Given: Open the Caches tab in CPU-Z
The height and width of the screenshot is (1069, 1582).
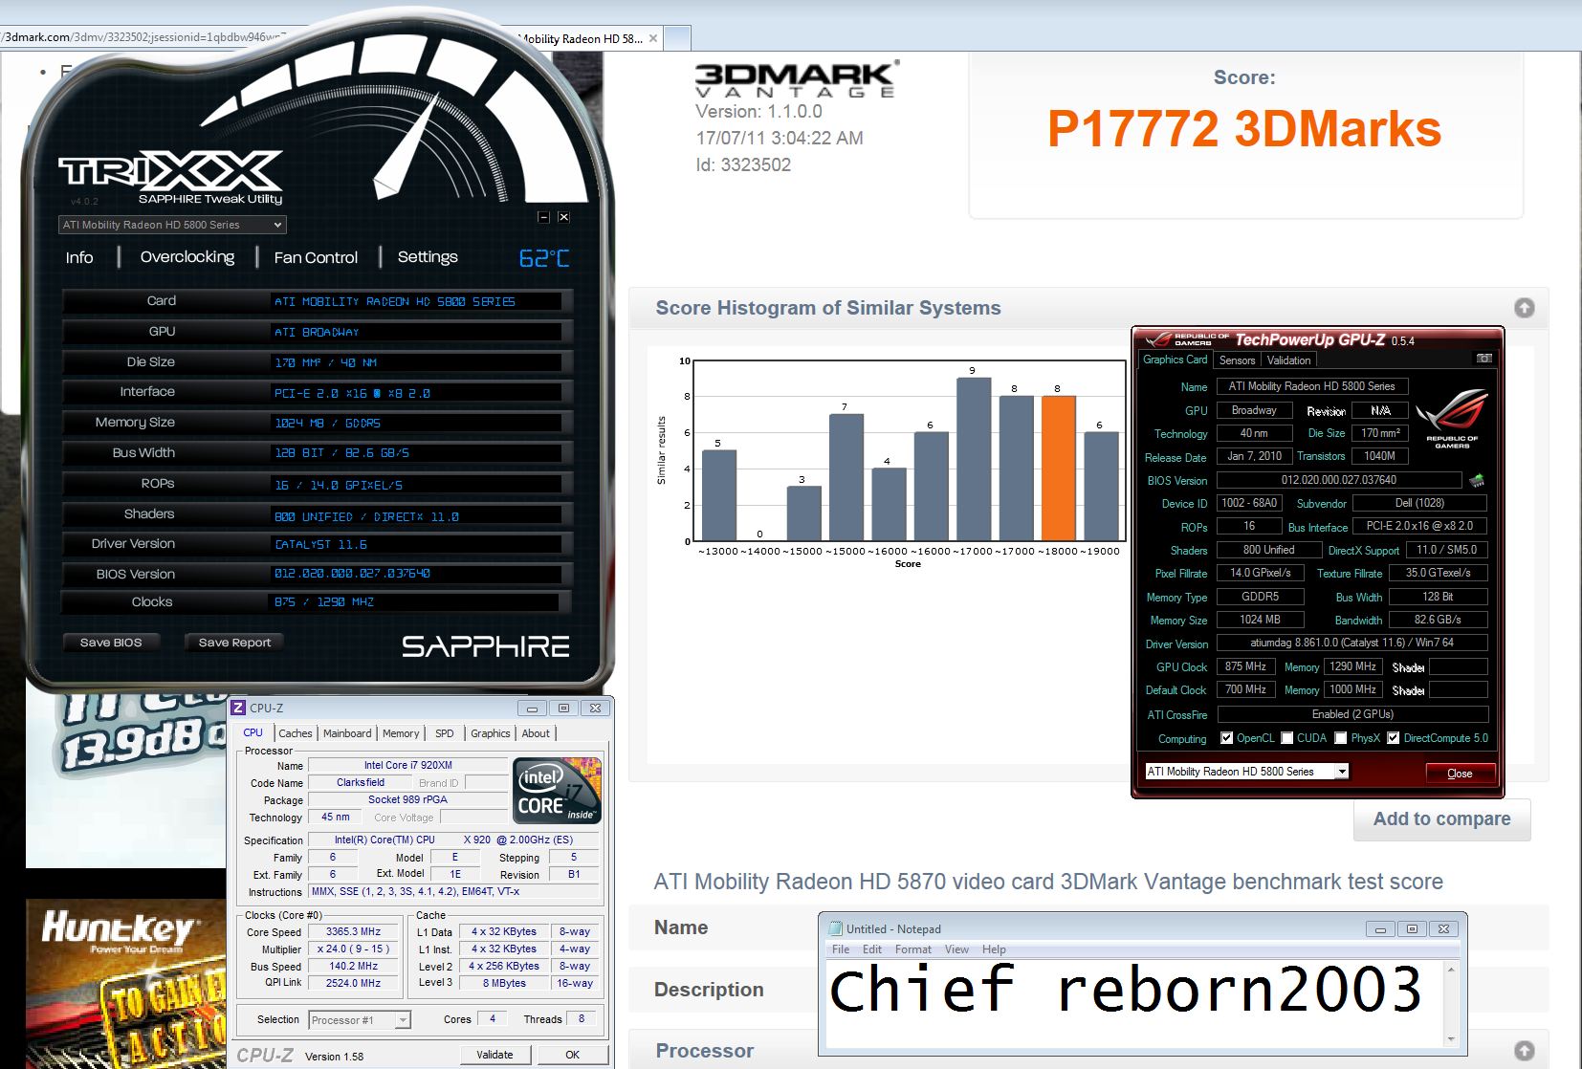Looking at the screenshot, I should [296, 733].
